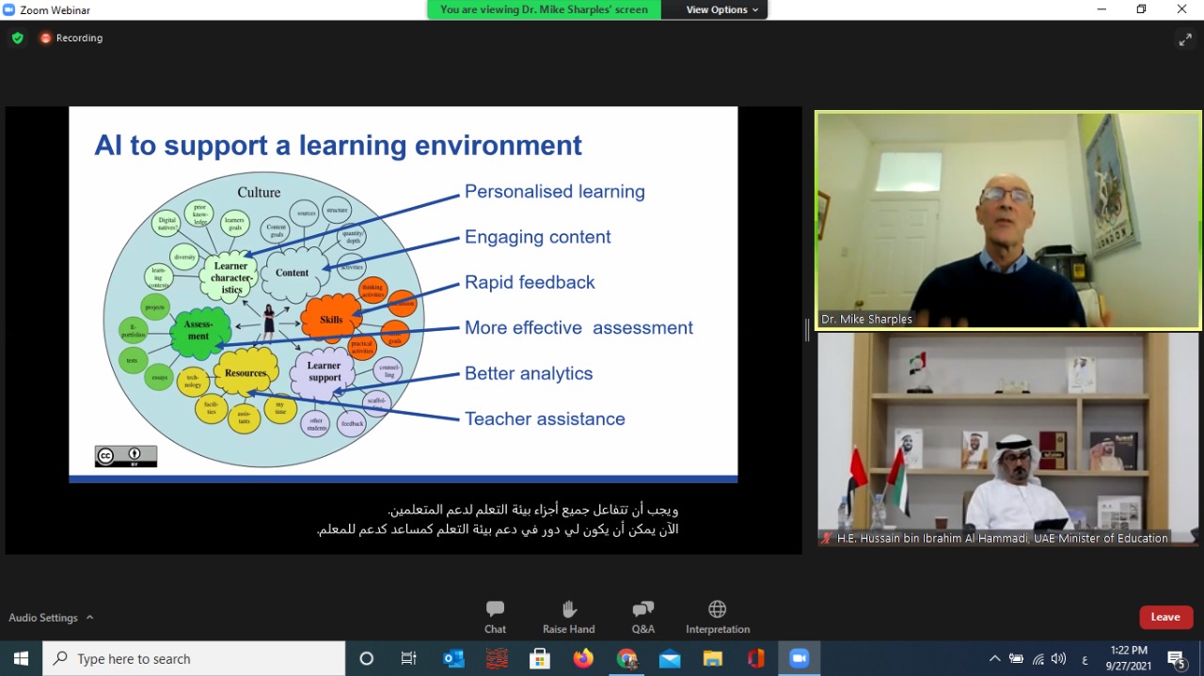Click the divider handle between slide and videos

click(807, 329)
